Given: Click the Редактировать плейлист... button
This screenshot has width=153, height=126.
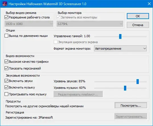Looking at the screenshot, I should [x=78, y=94].
